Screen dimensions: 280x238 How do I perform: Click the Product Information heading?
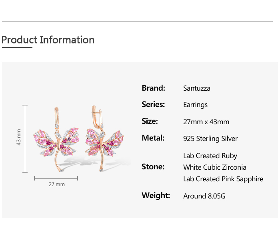[48, 40]
